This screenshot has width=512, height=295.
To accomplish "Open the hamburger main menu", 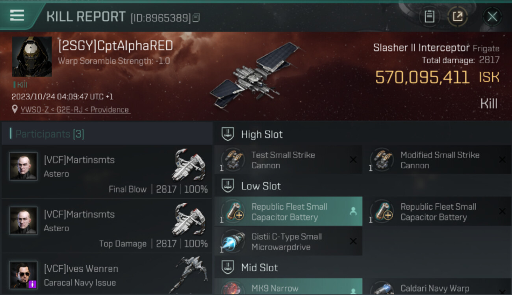I will (17, 15).
